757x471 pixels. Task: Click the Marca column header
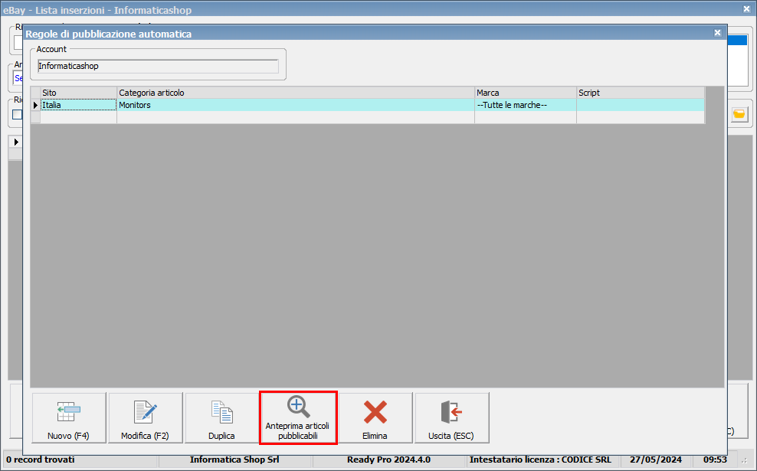pyautogui.click(x=526, y=93)
